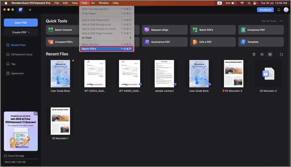Image resolution: width=291 pixels, height=167 pixels.
Task: Open the notifications bell
Action: click(279, 10)
